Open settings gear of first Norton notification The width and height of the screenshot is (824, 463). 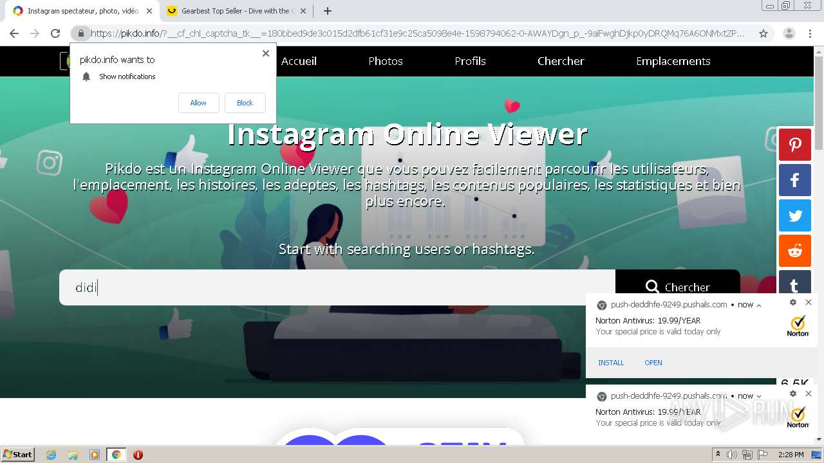[x=793, y=302]
